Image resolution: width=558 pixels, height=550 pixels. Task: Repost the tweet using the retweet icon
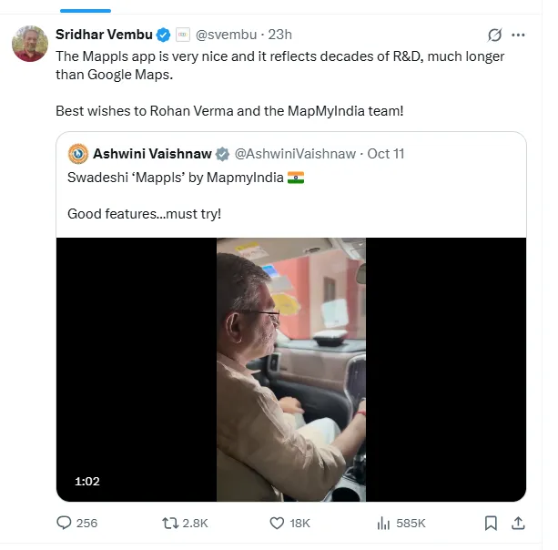click(x=170, y=523)
